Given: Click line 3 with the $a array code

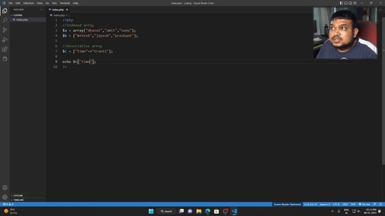Looking at the screenshot, I should pos(99,31).
